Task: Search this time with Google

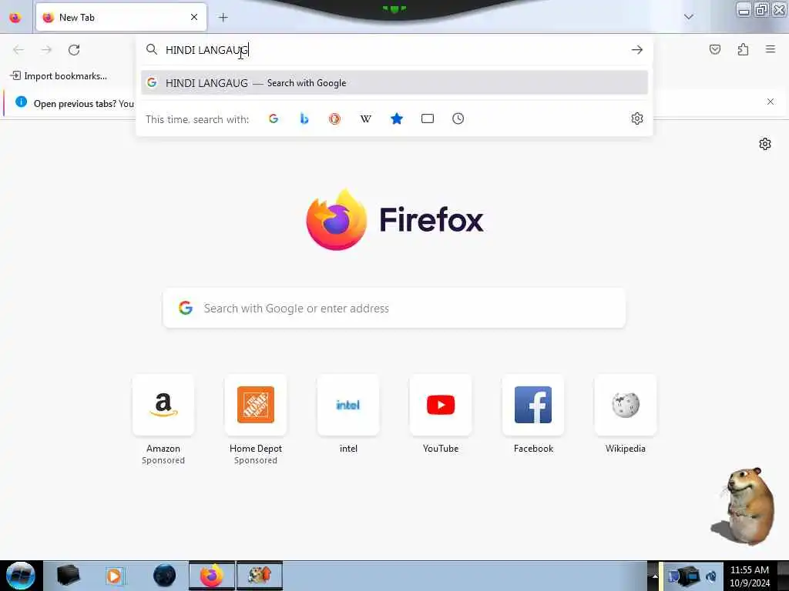Action: click(x=274, y=119)
